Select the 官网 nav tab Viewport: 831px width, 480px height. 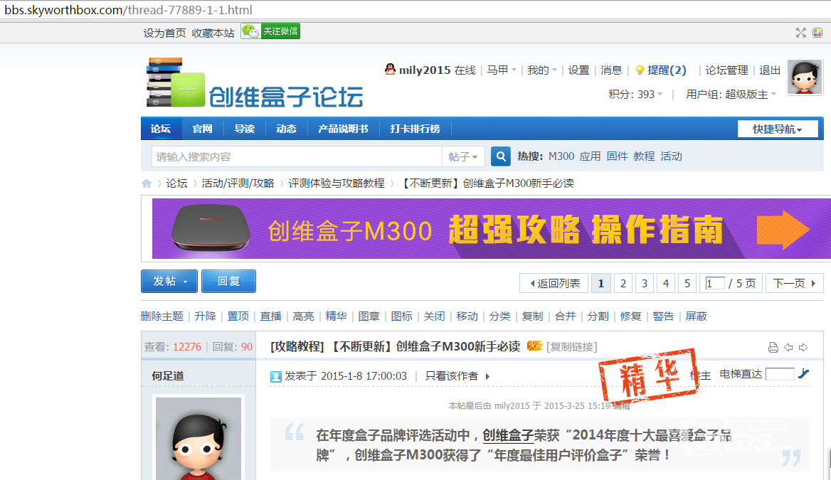click(x=203, y=129)
